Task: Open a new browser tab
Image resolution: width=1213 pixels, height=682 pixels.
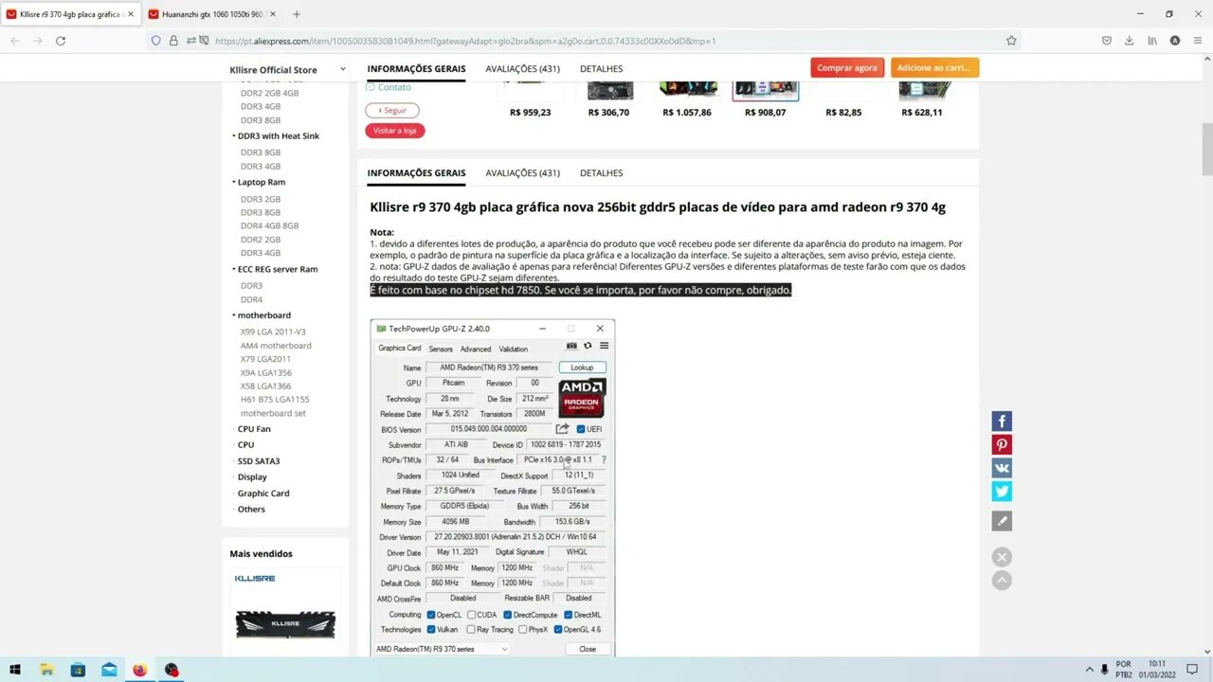Action: pos(297,14)
